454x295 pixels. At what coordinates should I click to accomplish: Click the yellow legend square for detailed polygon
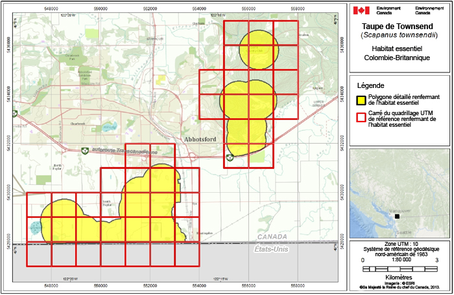(x=362, y=100)
